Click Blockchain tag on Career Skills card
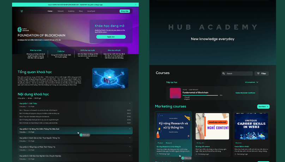 point(239,143)
